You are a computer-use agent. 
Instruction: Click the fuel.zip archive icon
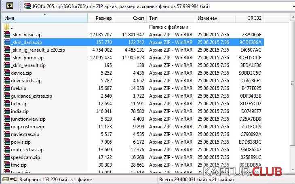point(7,88)
